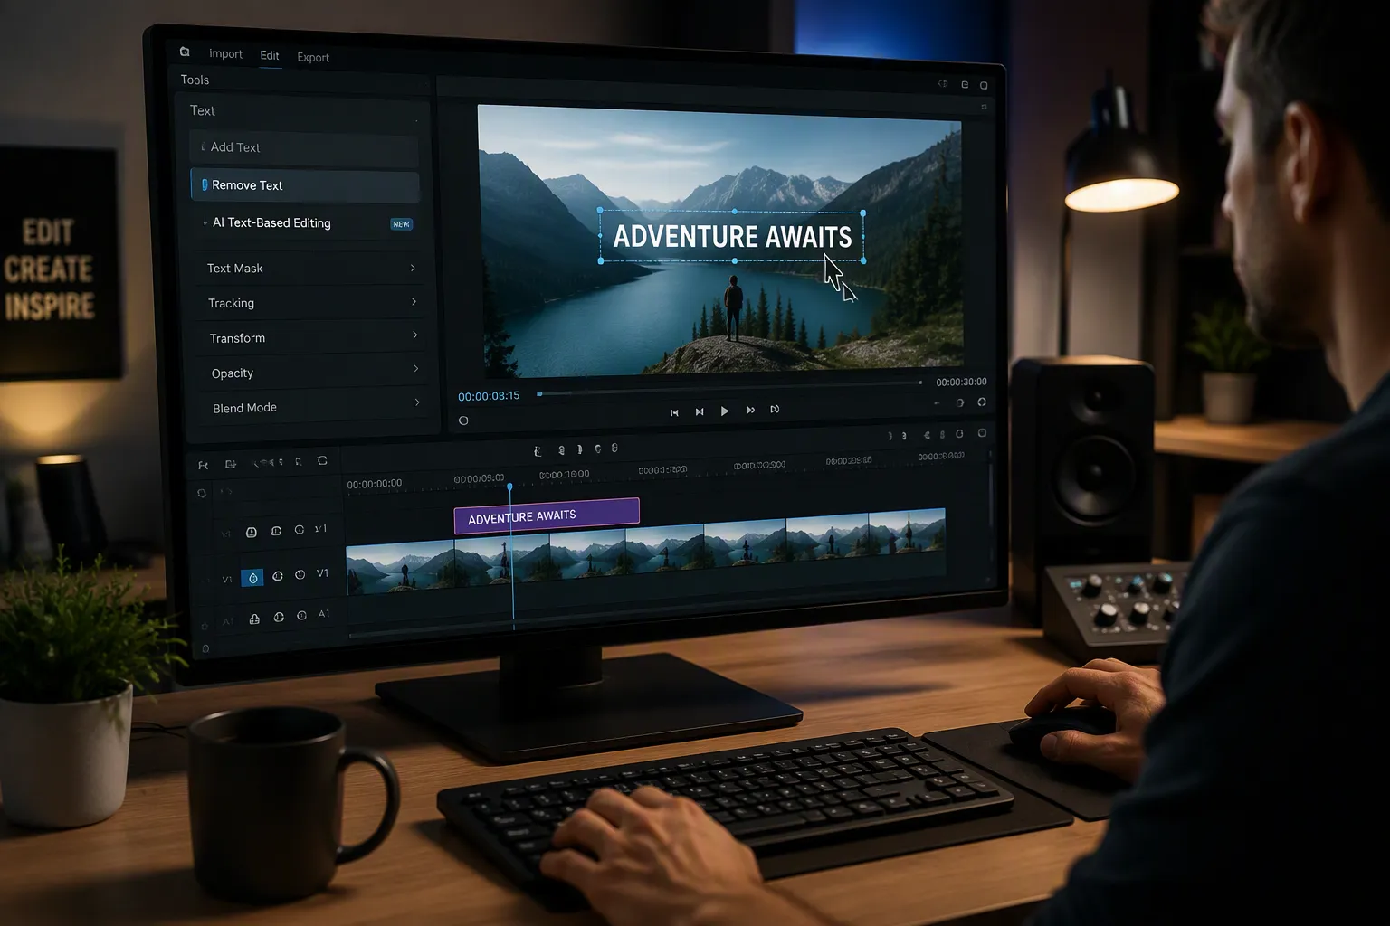Jump to the start of the clip
Screen dimensions: 1390x926
pyautogui.click(x=674, y=412)
